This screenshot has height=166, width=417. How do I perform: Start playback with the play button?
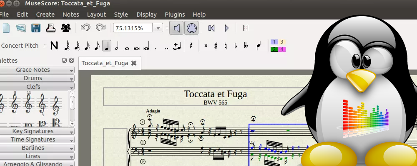227,28
